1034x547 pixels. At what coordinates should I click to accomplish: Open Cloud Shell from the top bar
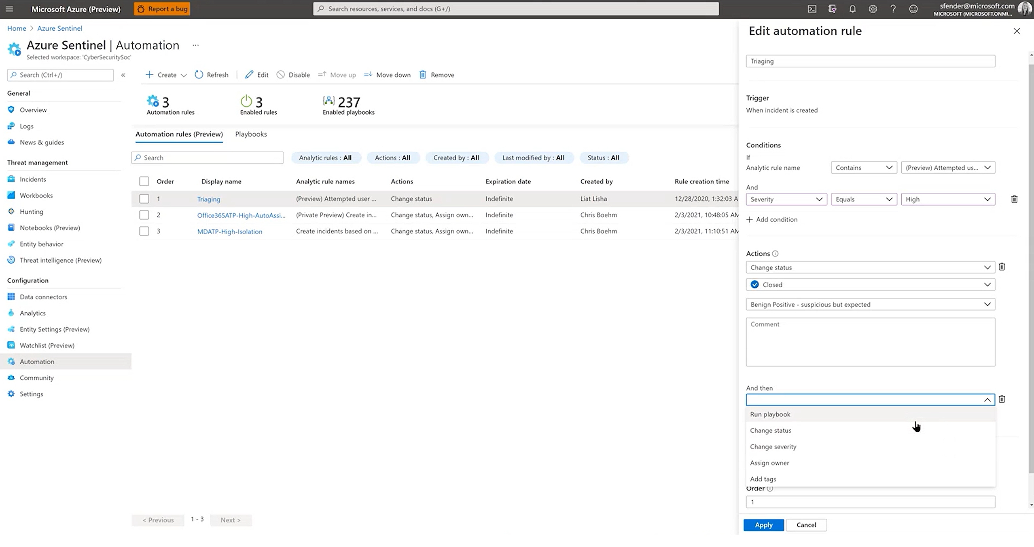click(x=812, y=8)
